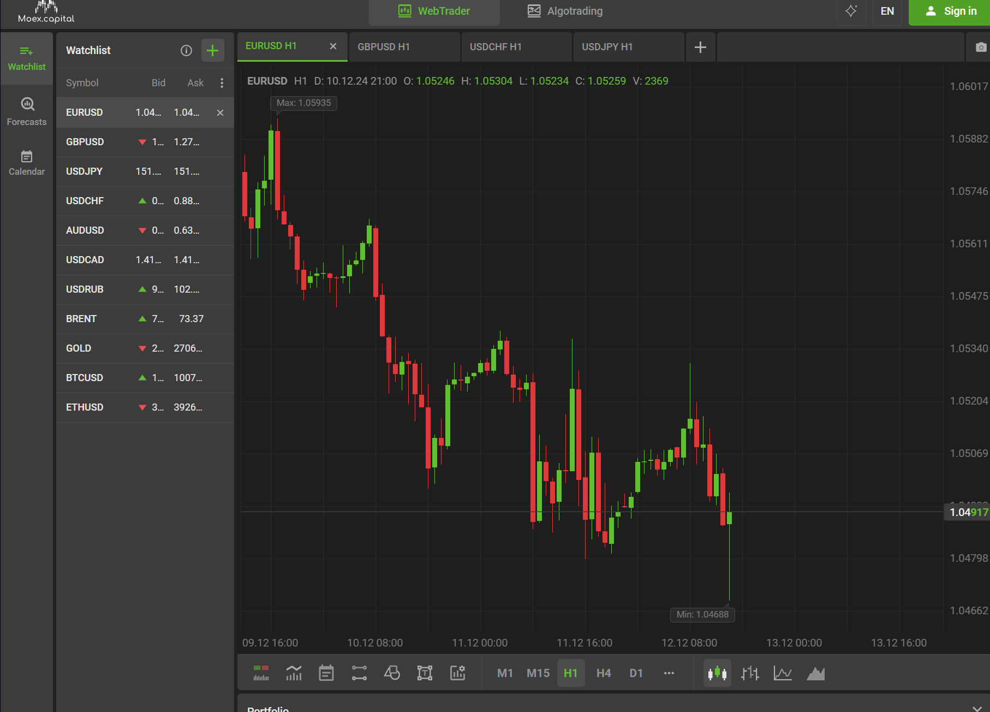Open Watchlist column options menu
The image size is (990, 712).
(222, 83)
